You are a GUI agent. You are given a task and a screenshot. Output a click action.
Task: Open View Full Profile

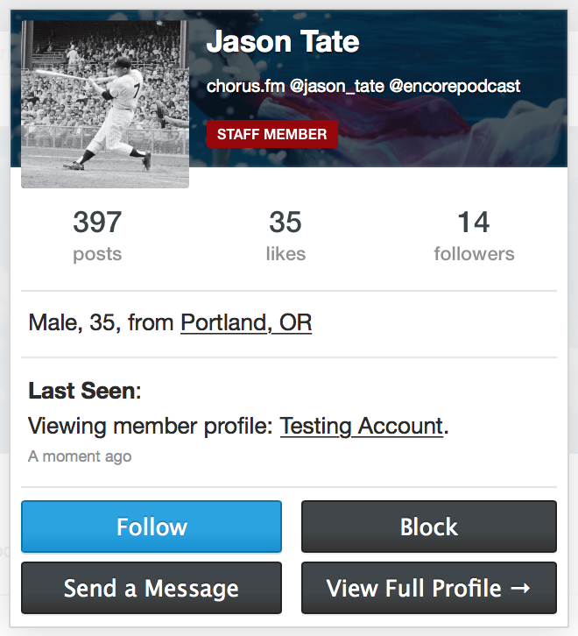[428, 588]
